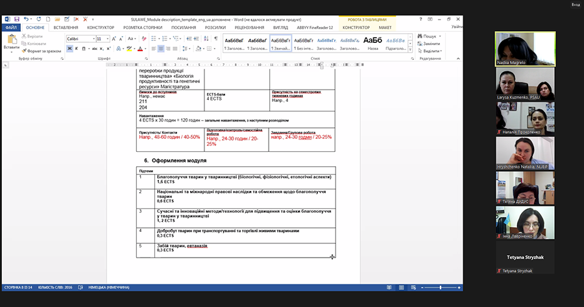Sort text with the A-Z sort icon

tap(206, 39)
